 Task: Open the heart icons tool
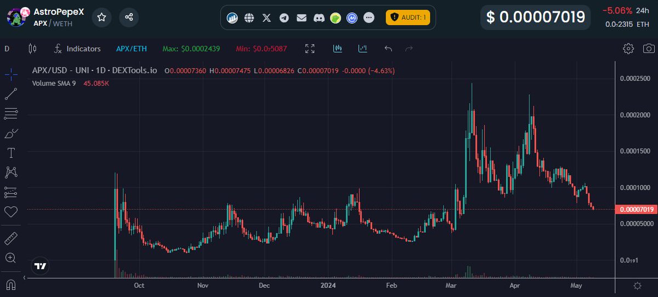[11, 212]
